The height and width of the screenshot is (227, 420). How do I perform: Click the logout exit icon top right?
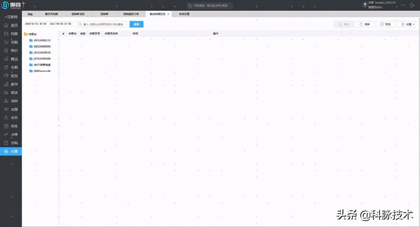pyautogui.click(x=413, y=5)
